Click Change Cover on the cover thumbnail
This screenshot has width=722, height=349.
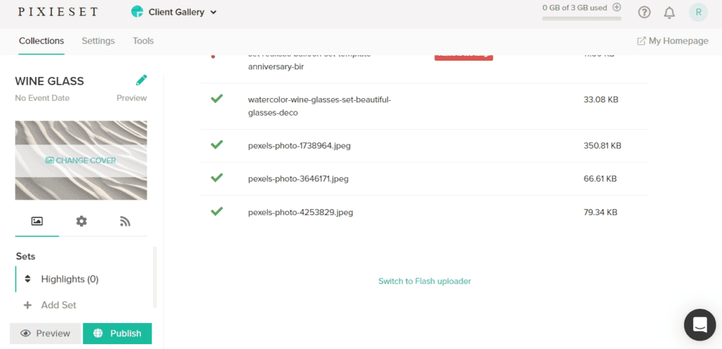81,161
